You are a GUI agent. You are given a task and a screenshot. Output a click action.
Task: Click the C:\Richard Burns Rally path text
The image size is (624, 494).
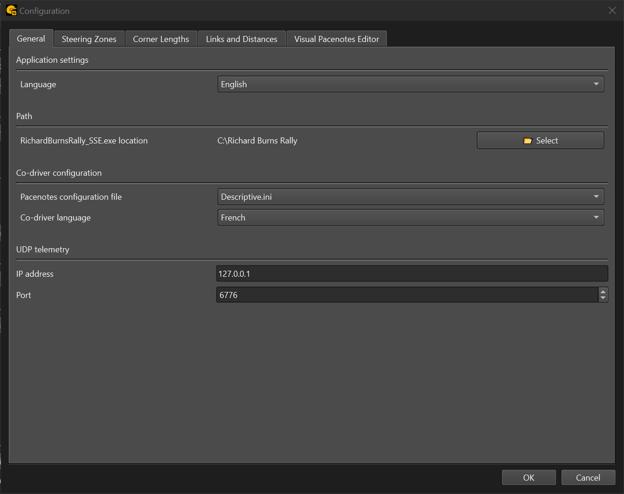257,141
